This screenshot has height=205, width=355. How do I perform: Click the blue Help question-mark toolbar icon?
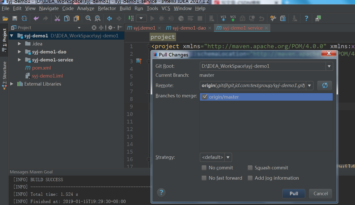[306, 18]
